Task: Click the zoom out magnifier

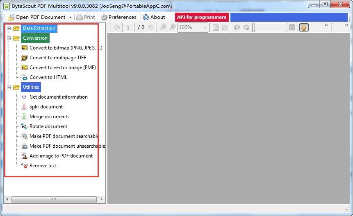Action: tap(163, 27)
